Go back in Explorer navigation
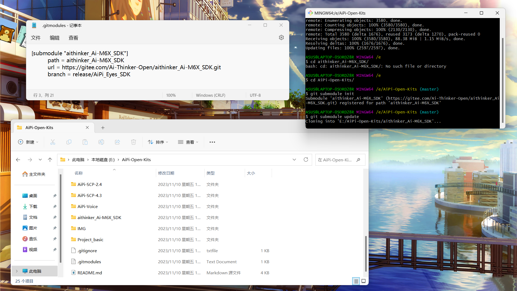Screen dimensions: 517x291 click(x=18, y=160)
